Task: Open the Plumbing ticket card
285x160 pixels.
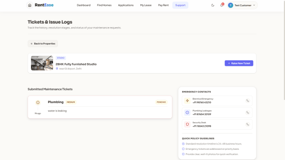Action: tap(100, 107)
